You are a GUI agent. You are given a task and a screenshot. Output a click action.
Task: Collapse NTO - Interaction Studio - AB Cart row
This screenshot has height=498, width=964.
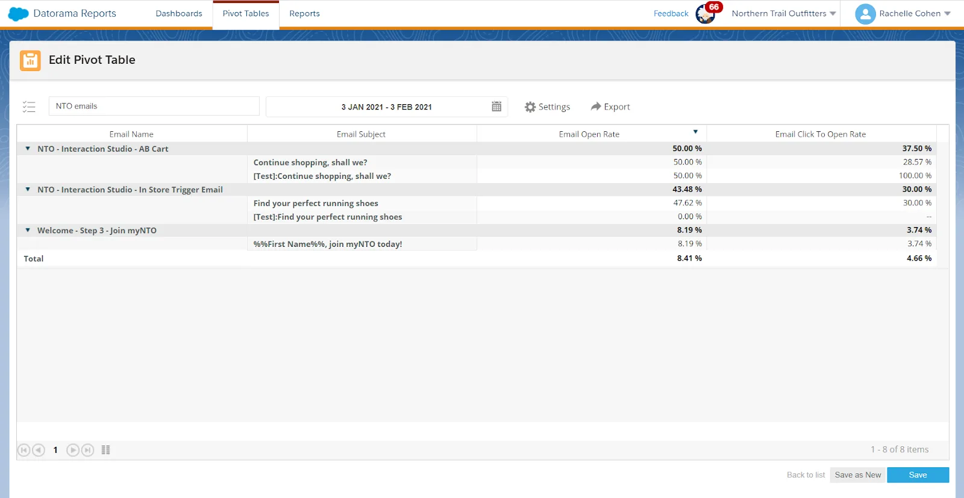pos(28,148)
